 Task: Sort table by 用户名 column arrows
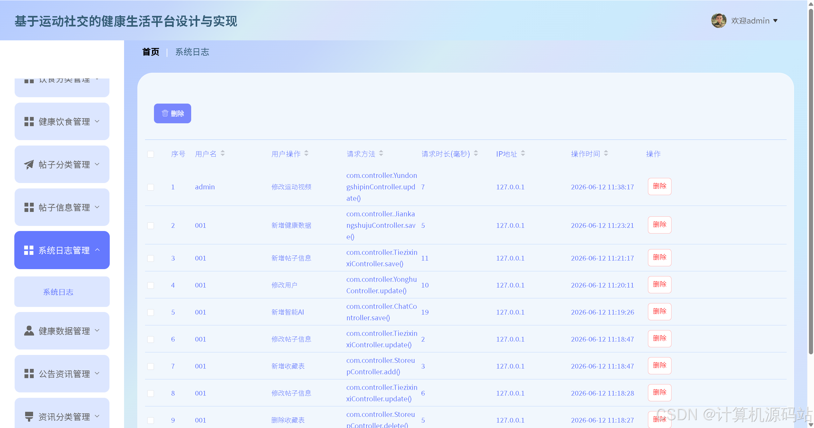[x=223, y=153]
